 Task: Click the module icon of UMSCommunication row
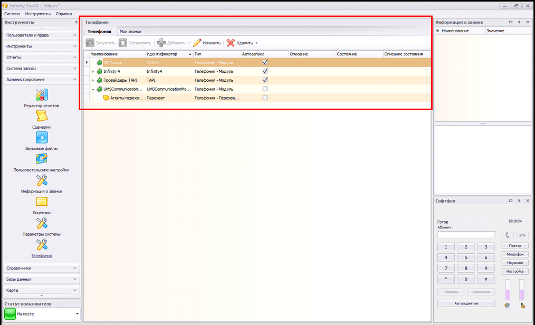click(99, 89)
